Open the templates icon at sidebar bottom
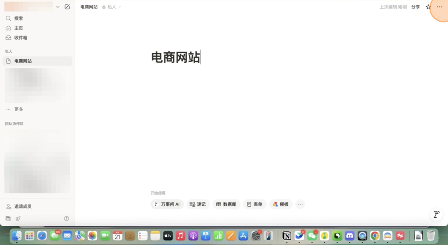448x245 pixels. (x=8, y=219)
